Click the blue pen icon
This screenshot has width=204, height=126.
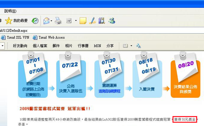click(x=92, y=21)
